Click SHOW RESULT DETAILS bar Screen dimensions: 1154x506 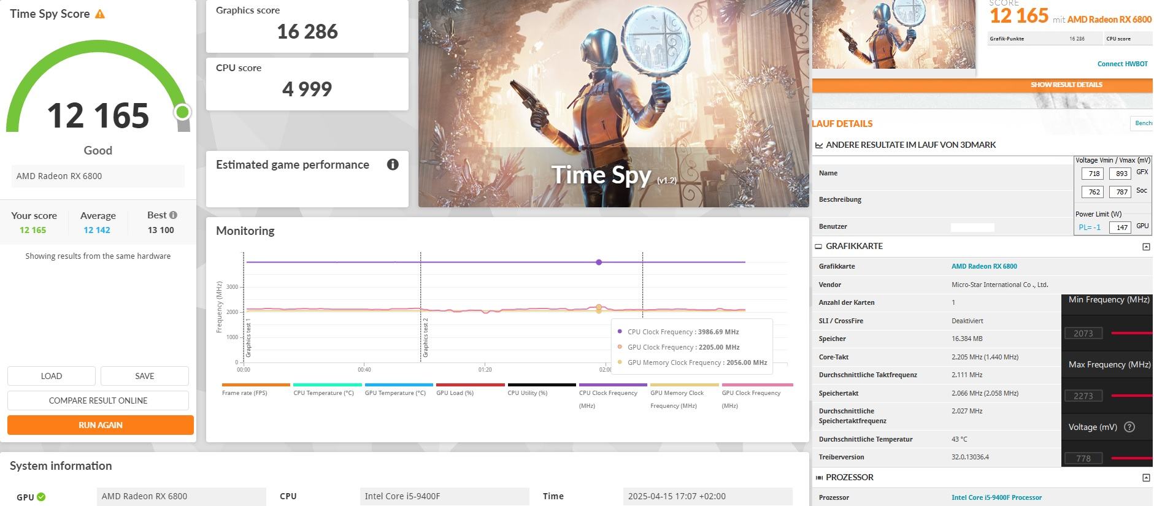(982, 85)
